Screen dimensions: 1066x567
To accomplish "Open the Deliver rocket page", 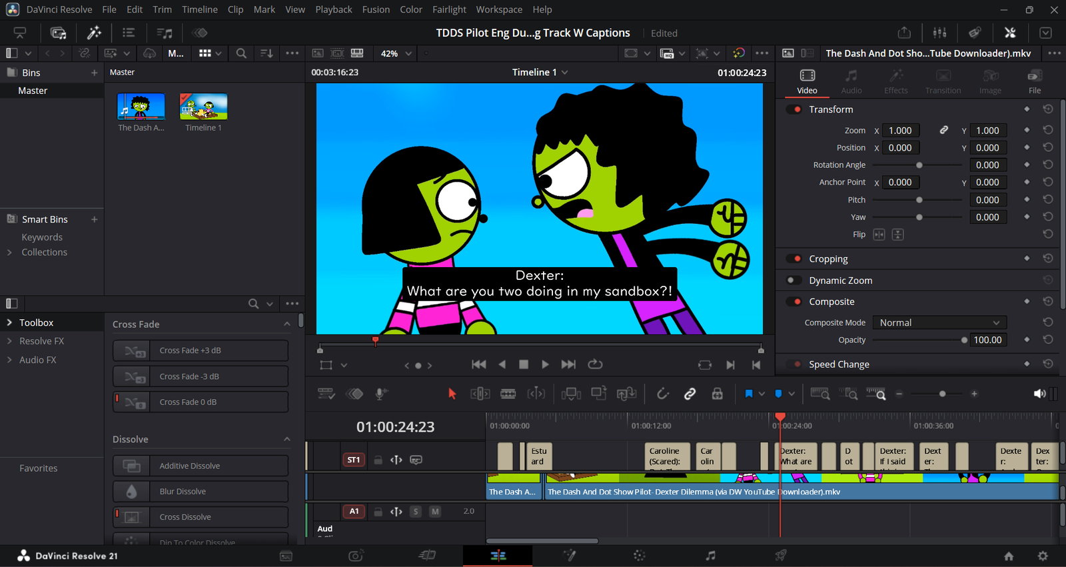I will coord(781,556).
